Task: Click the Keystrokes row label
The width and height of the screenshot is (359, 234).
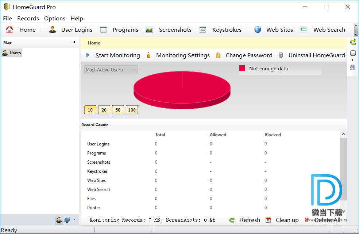Action: 97,171
